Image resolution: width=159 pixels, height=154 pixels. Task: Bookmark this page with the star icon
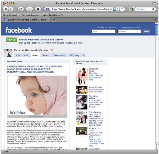tap(118, 9)
